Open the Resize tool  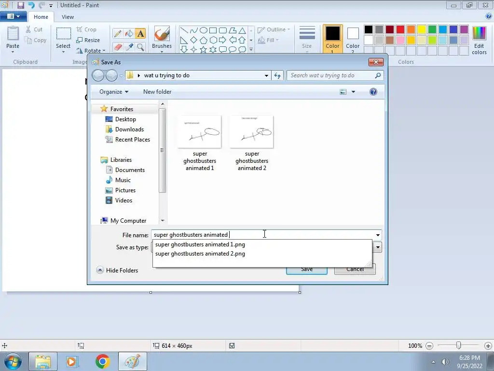point(88,40)
